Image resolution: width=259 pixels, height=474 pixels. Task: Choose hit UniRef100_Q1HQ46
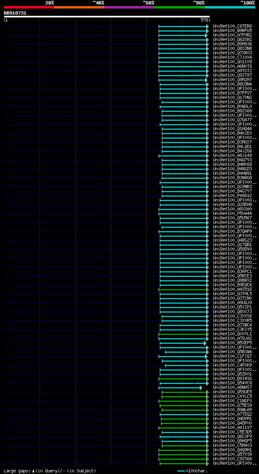pos(232,129)
